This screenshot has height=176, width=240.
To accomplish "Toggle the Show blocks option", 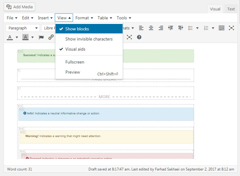I will coord(89,29).
